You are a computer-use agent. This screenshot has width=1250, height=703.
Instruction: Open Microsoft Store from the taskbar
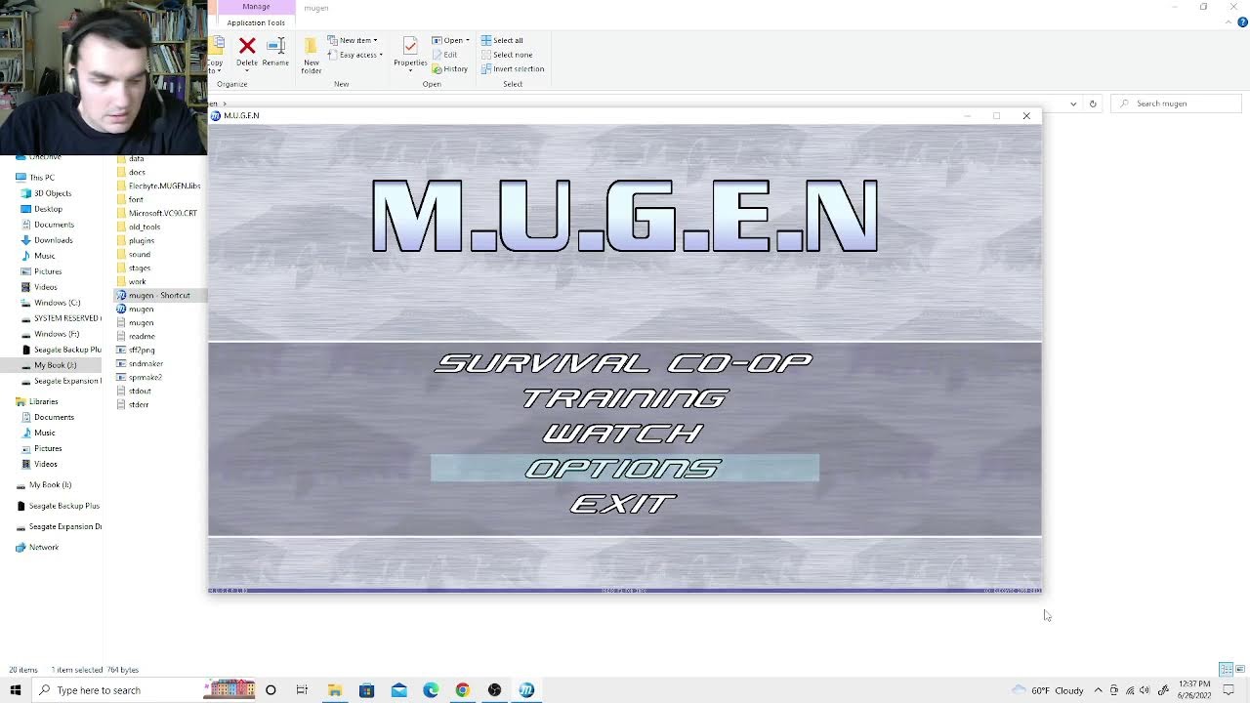pos(366,690)
